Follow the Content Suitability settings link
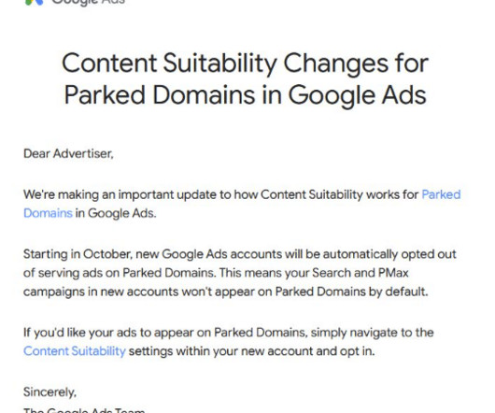This screenshot has width=495, height=413. [x=75, y=351]
